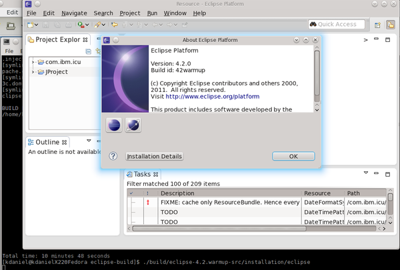Click the Eclipse orbit feature icon

pyautogui.click(x=133, y=125)
